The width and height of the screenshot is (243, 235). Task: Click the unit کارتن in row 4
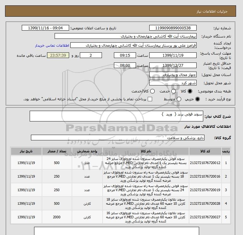click(87, 203)
